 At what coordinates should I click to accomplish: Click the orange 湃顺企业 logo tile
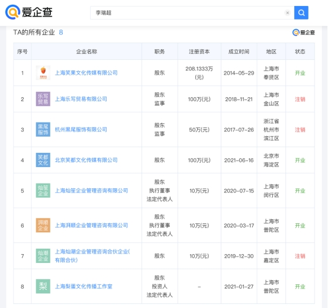coord(43,225)
